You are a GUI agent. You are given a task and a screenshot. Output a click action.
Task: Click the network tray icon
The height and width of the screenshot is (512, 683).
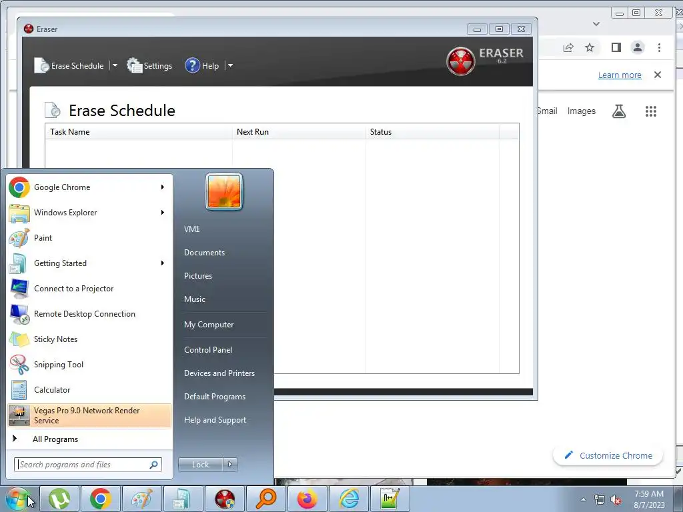click(x=600, y=500)
